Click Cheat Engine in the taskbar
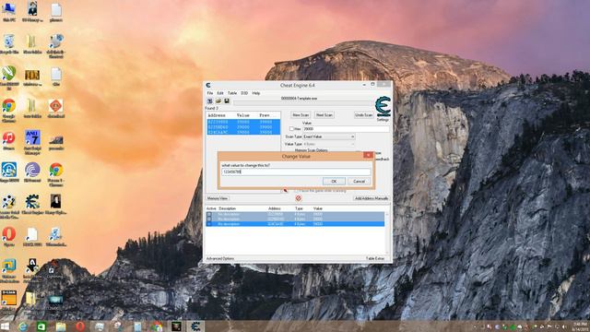Image resolution: width=590 pixels, height=332 pixels. coord(195,326)
